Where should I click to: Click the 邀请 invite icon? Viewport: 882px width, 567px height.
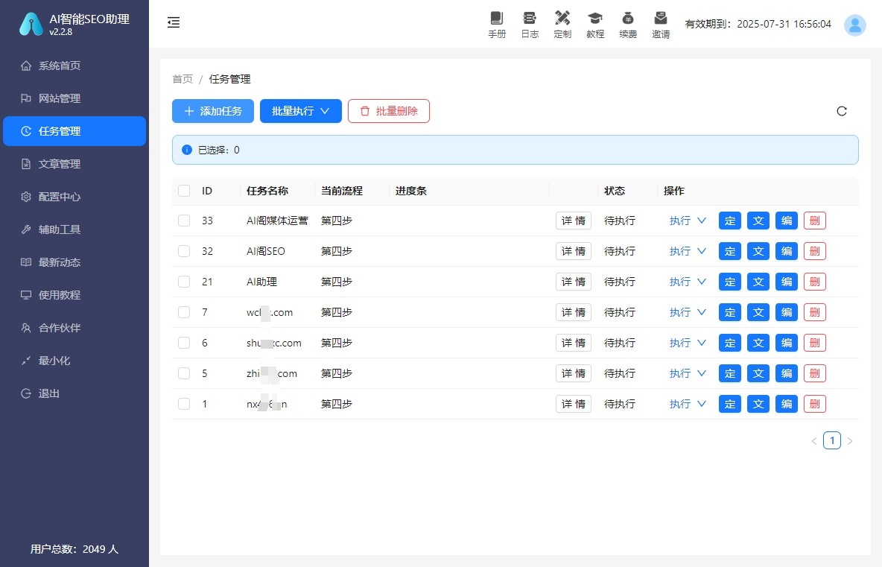click(661, 24)
